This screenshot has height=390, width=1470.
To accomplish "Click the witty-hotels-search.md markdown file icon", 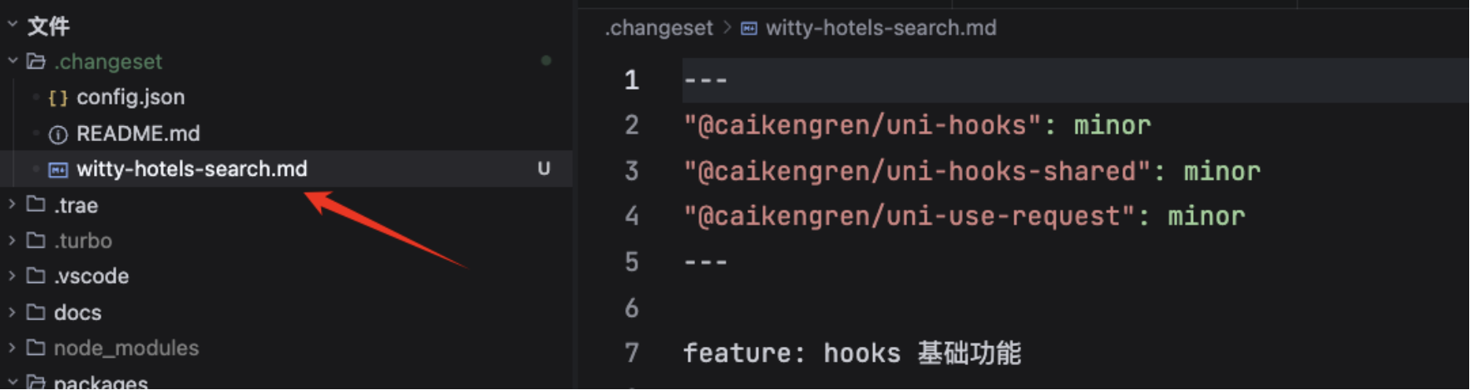I will click(57, 170).
